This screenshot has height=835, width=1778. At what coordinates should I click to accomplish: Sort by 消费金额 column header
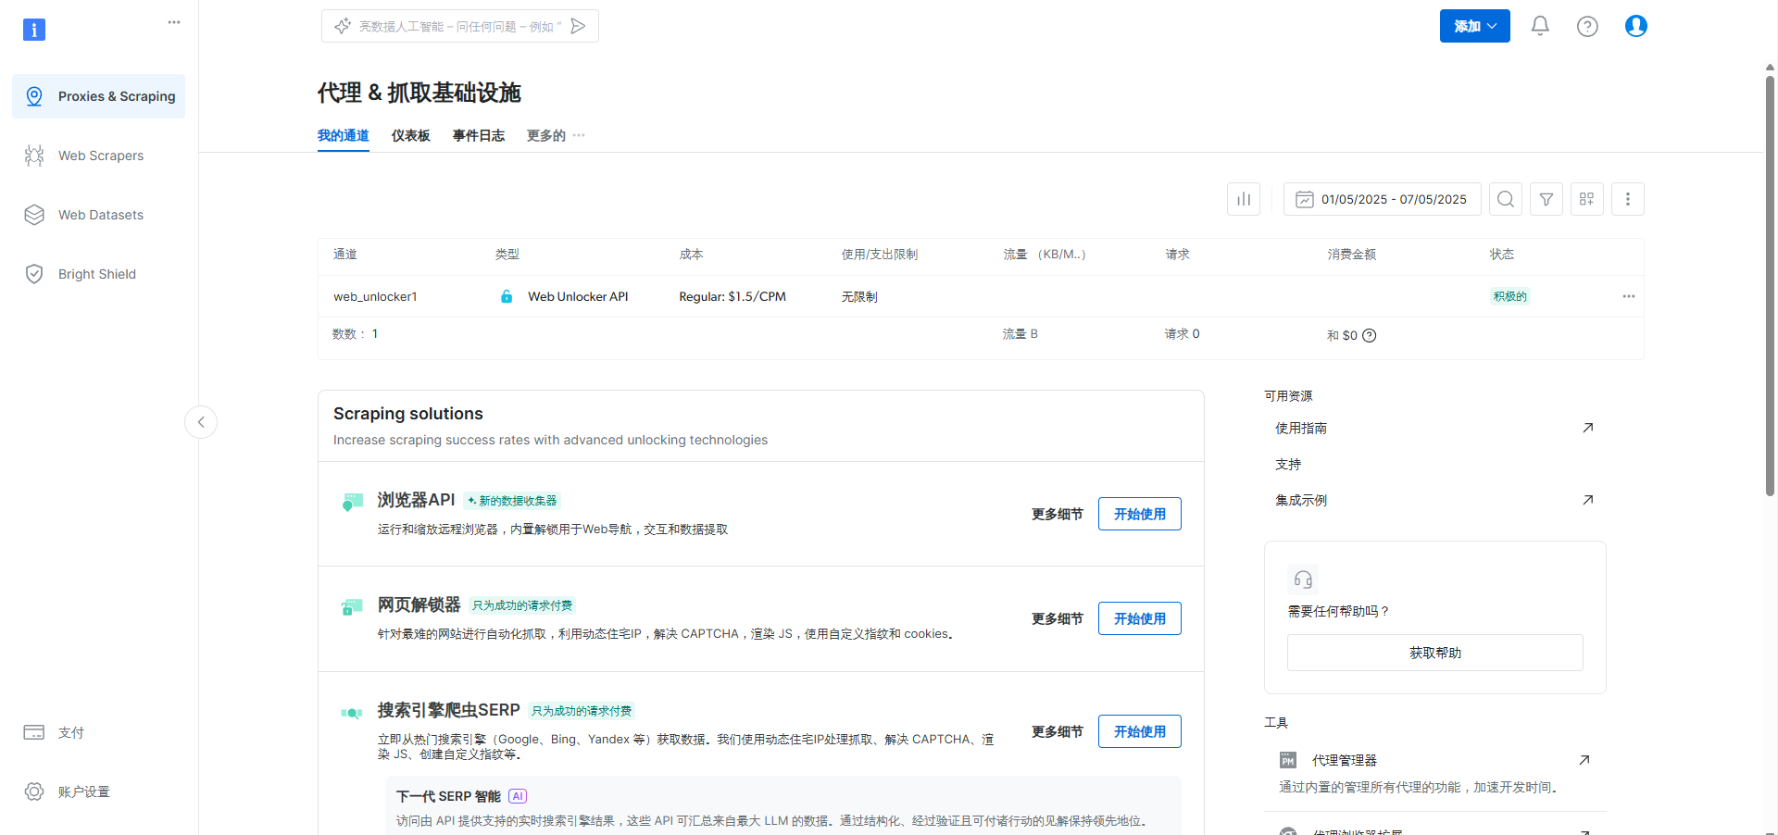[x=1352, y=254]
